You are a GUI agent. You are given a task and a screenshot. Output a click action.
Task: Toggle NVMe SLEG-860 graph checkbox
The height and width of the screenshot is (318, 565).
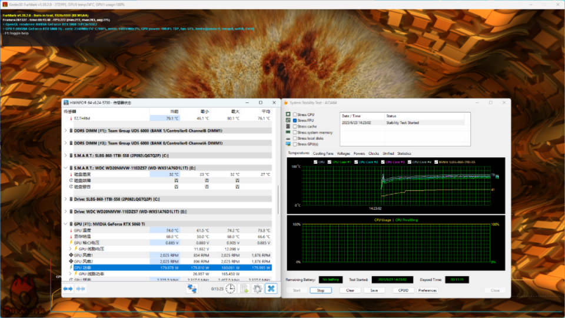(x=436, y=163)
